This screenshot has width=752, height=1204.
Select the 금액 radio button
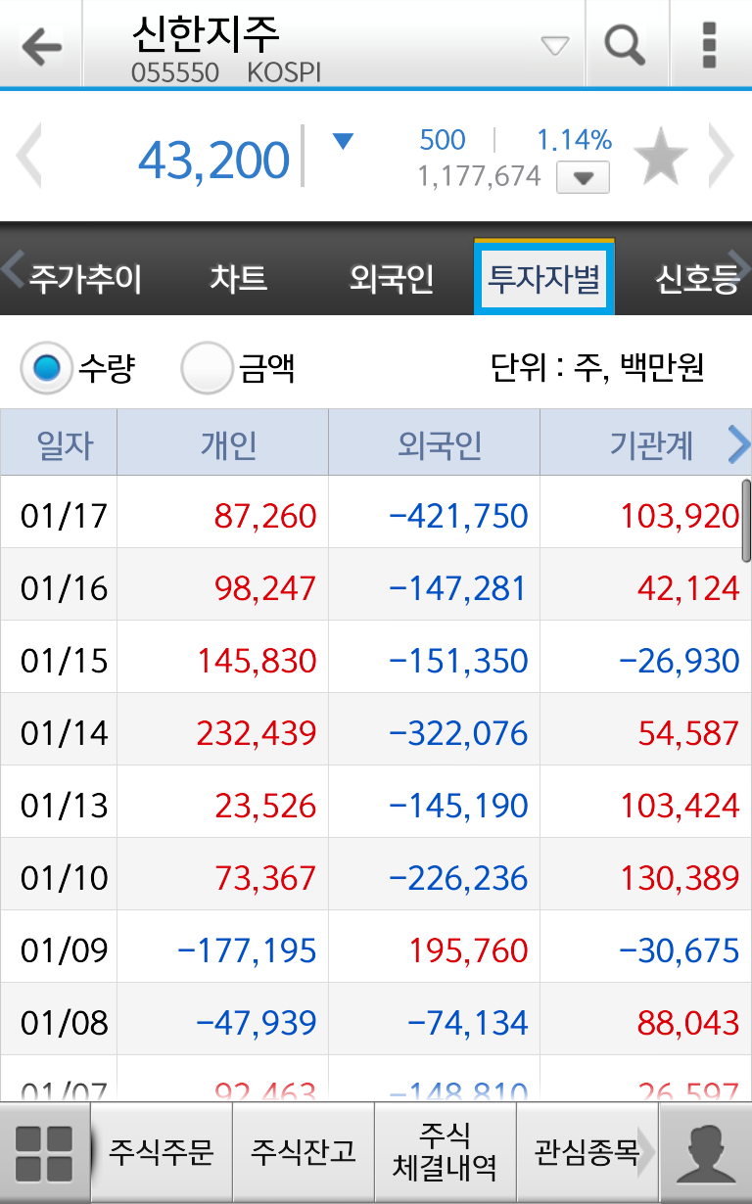tap(207, 368)
